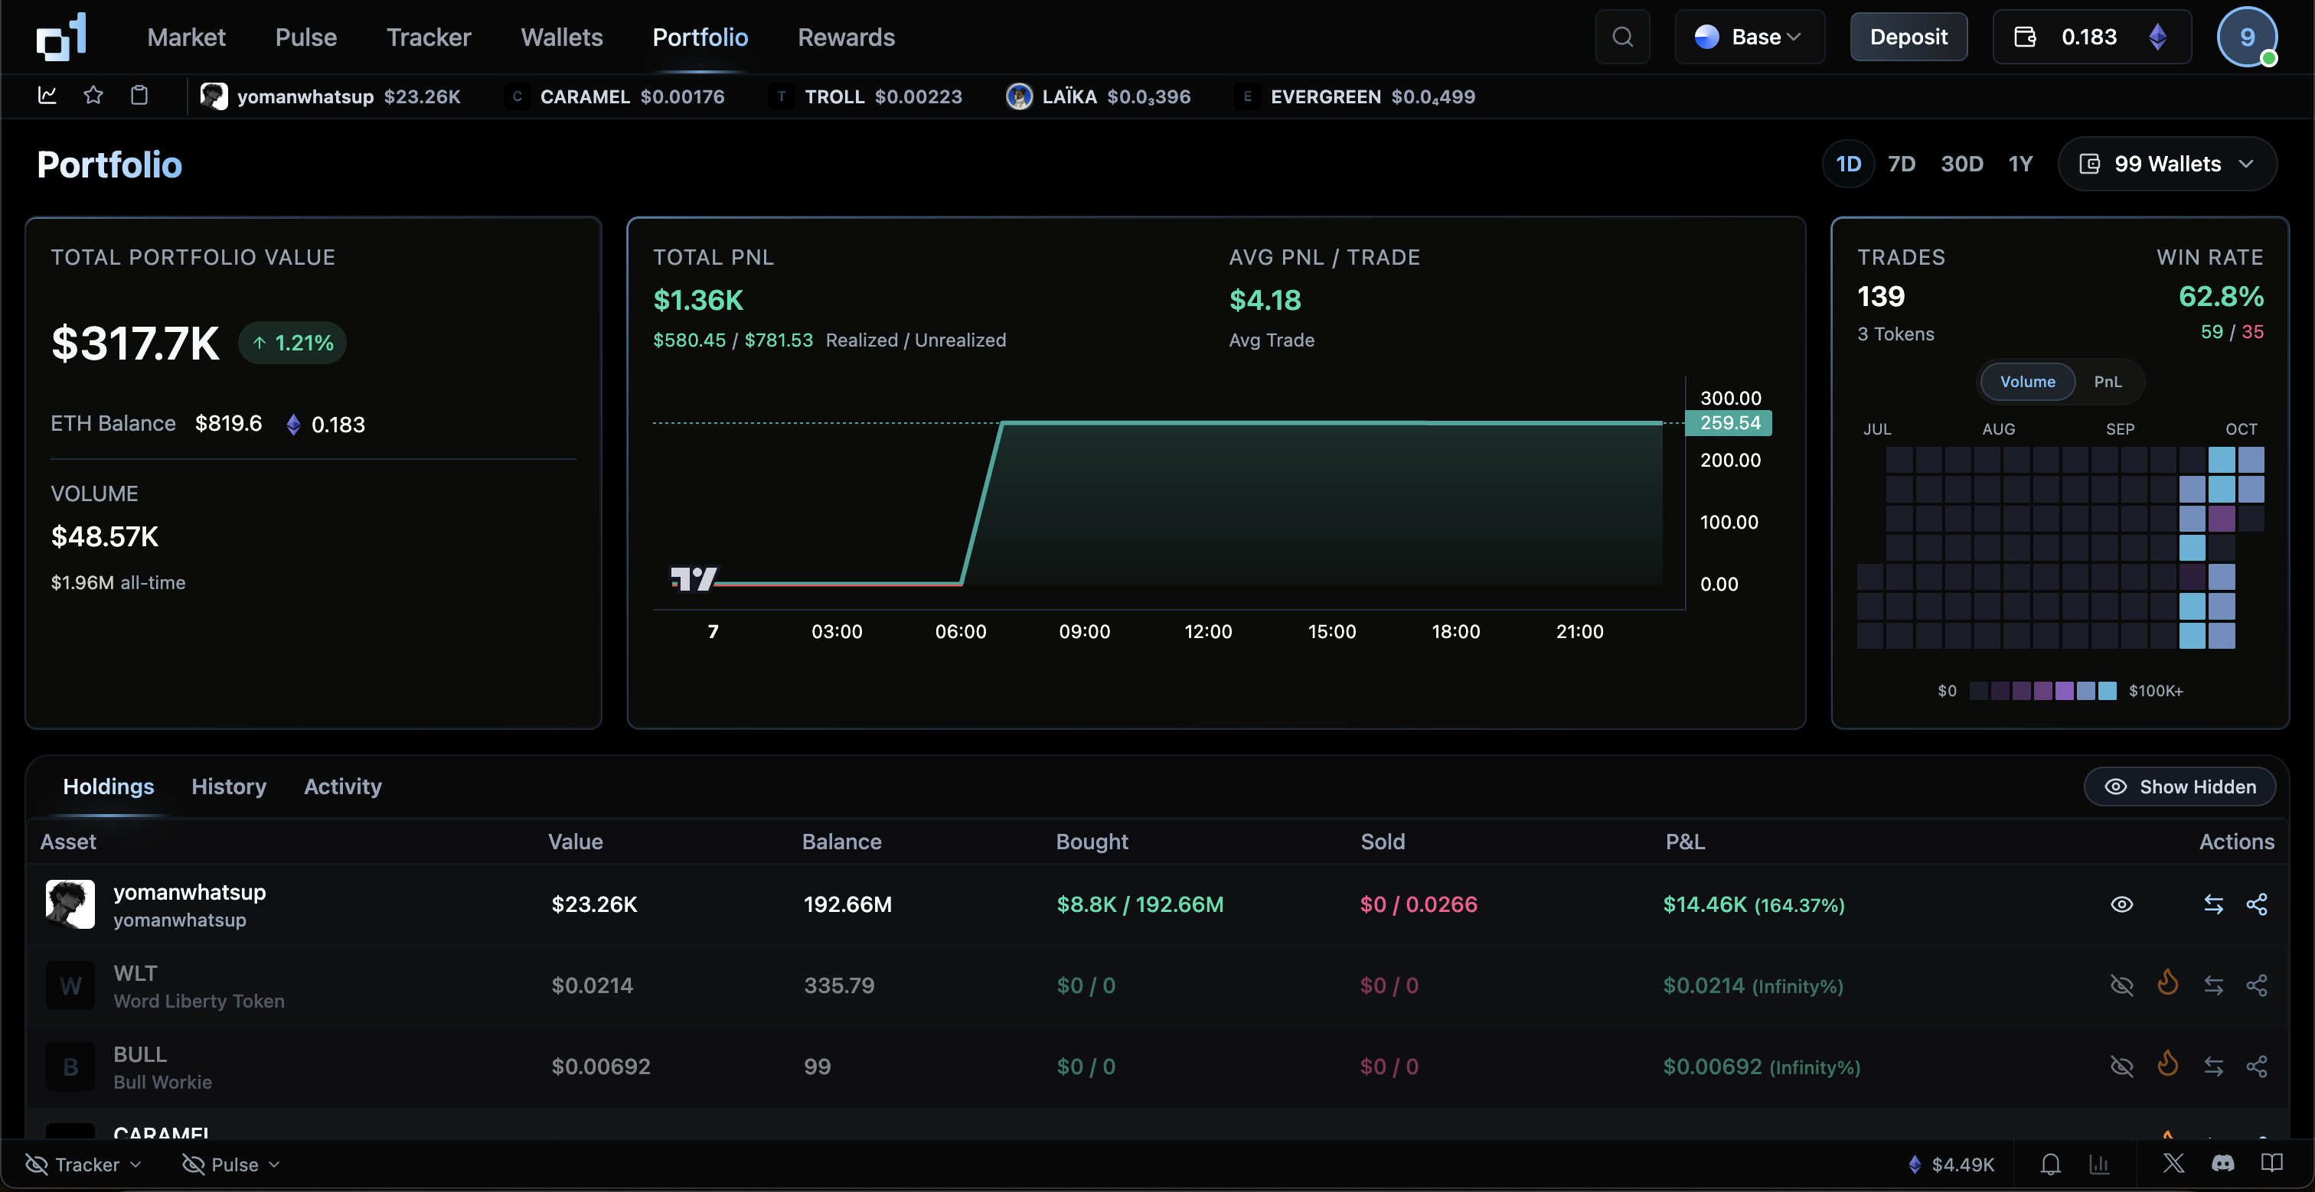Click the Show Hidden button
Image resolution: width=2315 pixels, height=1192 pixels.
[x=2179, y=787]
